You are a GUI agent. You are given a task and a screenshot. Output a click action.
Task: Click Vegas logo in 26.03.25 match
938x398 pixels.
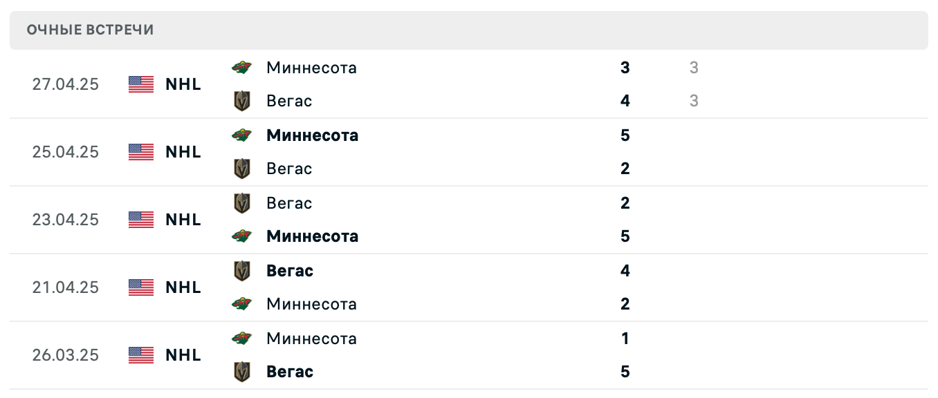pyautogui.click(x=241, y=372)
